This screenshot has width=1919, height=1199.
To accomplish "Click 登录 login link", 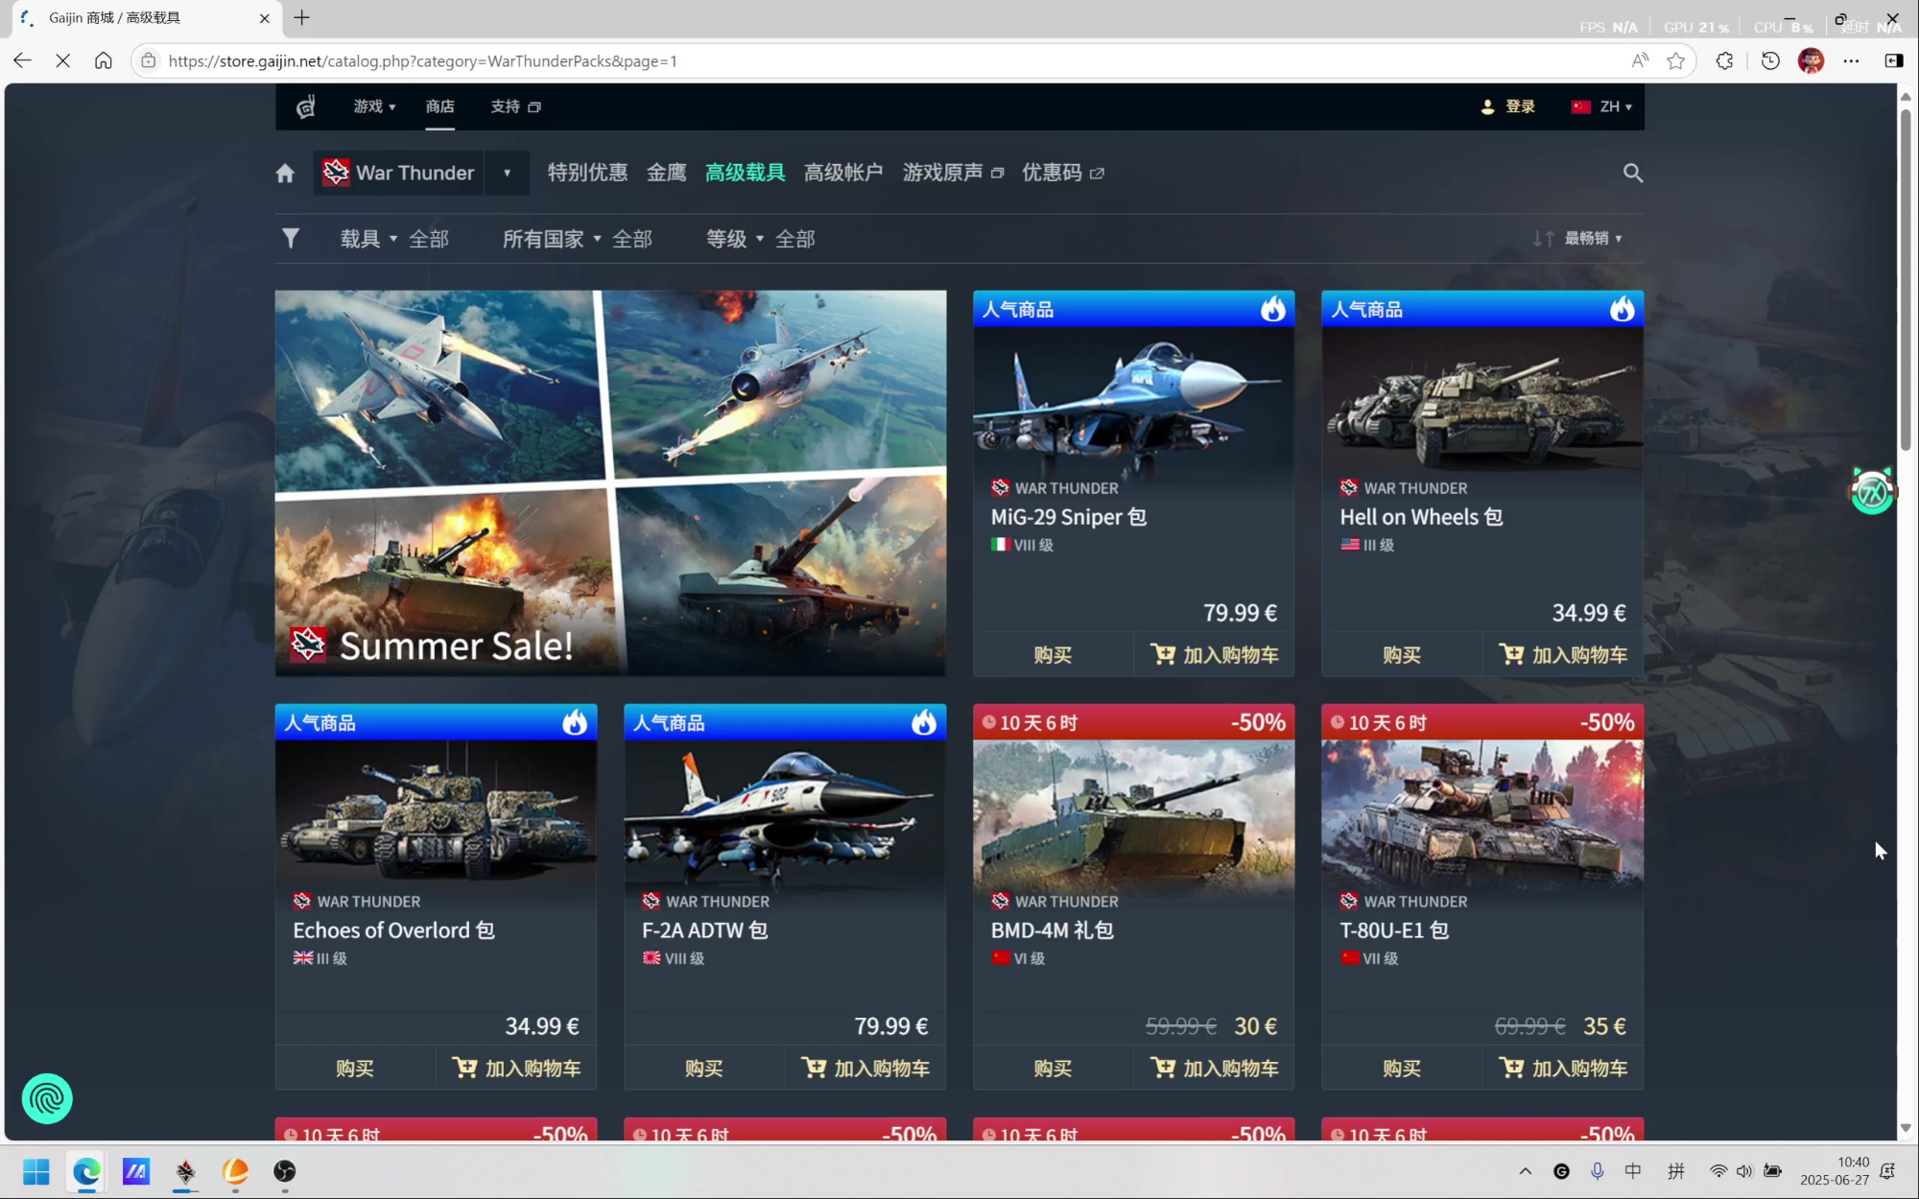I will click(x=1520, y=106).
